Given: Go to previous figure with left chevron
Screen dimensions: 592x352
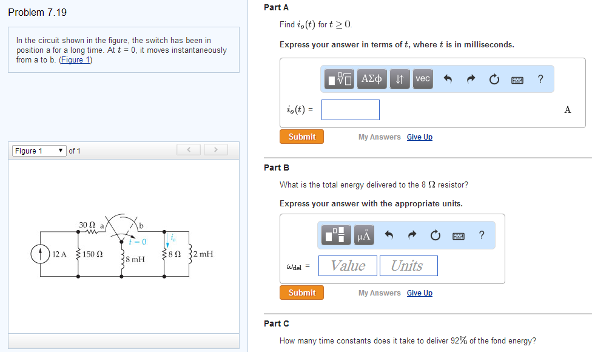Looking at the screenshot, I should point(188,149).
